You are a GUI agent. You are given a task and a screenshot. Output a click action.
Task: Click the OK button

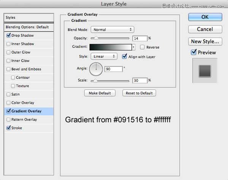pyautogui.click(x=205, y=17)
